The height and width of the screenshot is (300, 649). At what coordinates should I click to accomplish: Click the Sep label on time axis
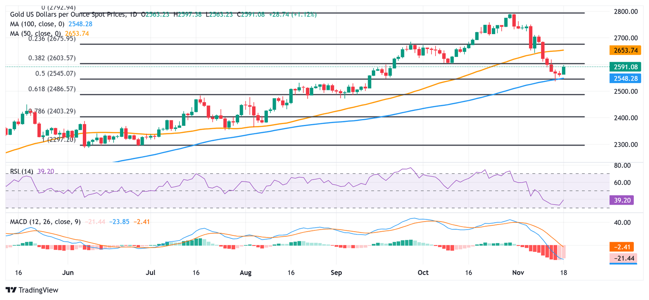(336, 273)
